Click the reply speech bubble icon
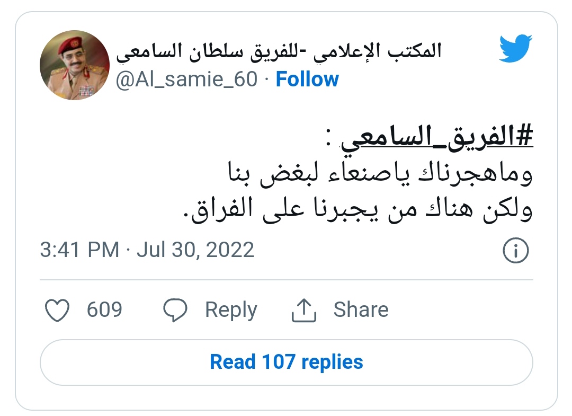The width and height of the screenshot is (572, 416). click(x=175, y=310)
